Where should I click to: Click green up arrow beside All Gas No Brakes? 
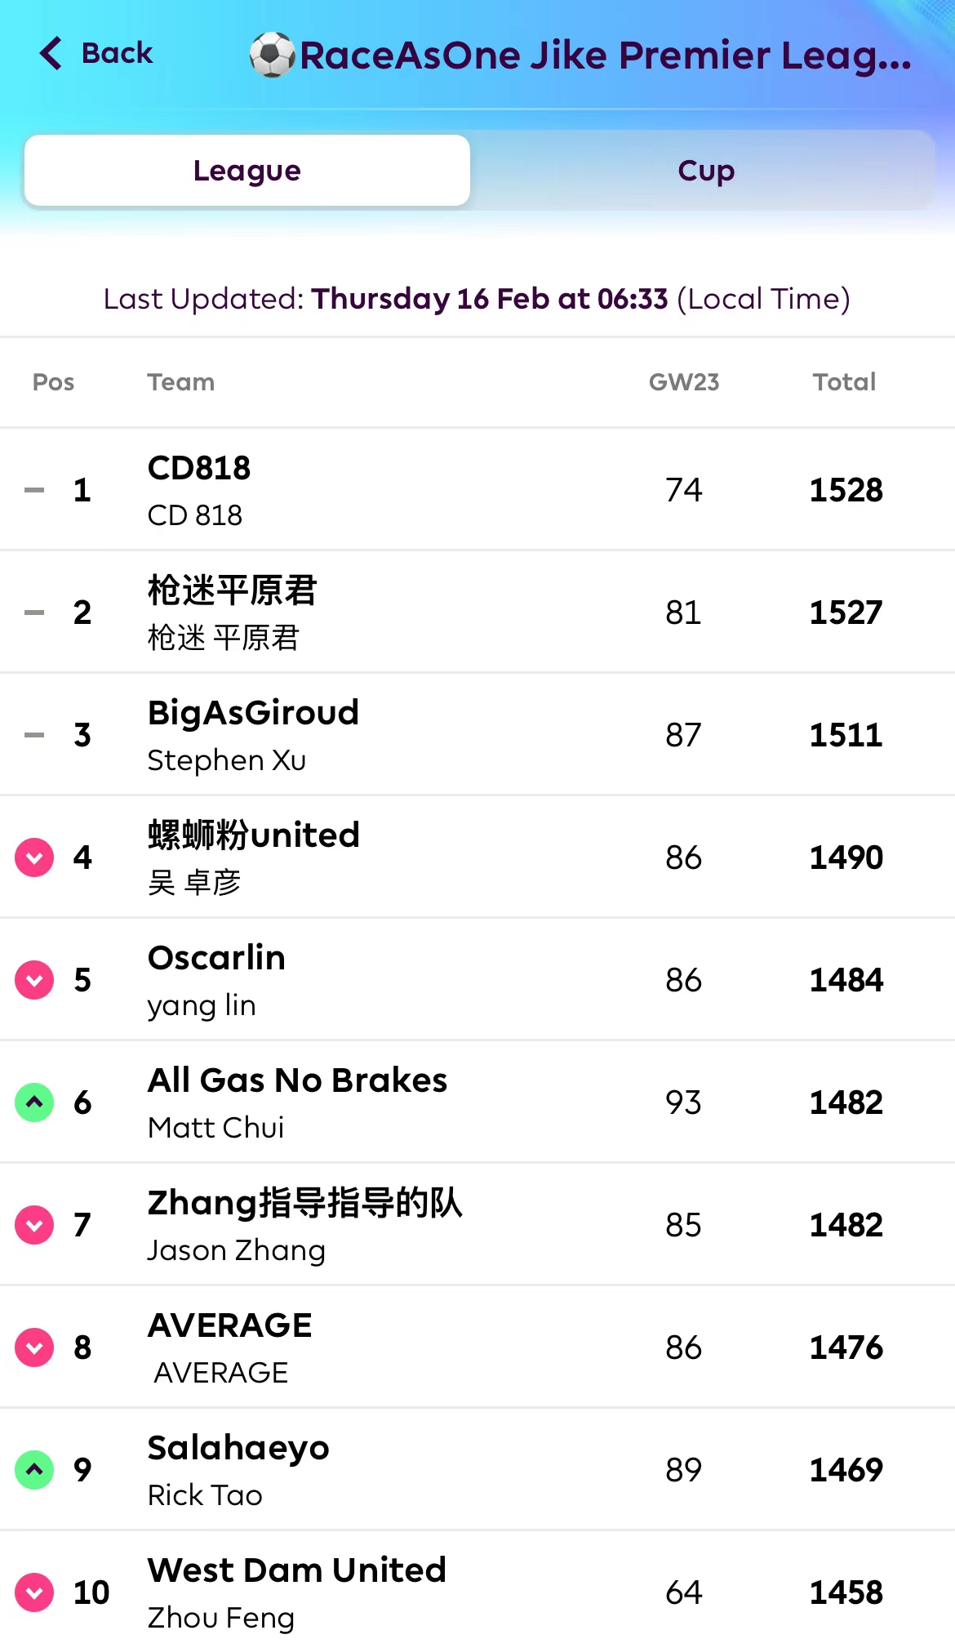point(34,1102)
